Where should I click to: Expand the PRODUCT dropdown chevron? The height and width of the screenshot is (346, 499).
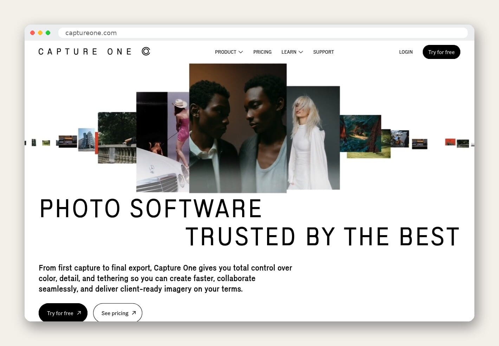(x=241, y=52)
